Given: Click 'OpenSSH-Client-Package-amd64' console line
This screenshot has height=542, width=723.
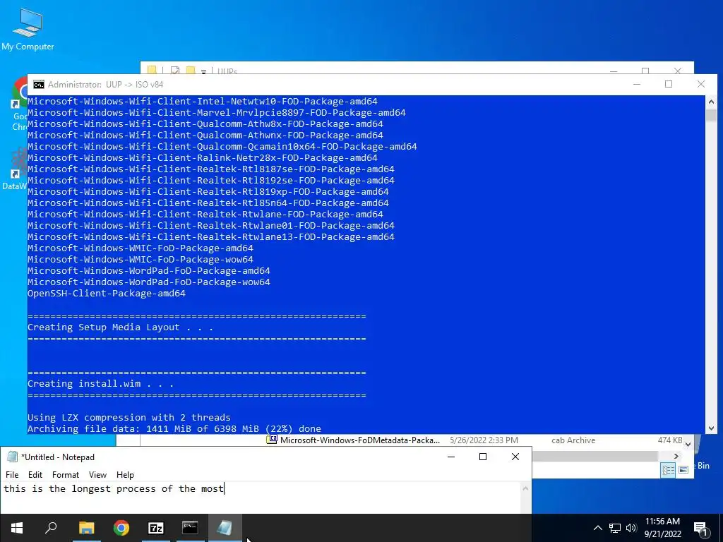Looking at the screenshot, I should tap(107, 294).
